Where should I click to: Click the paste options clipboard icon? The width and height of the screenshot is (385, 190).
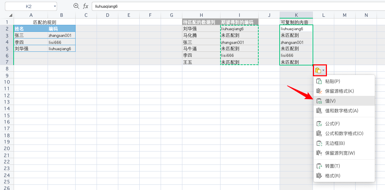pos(318,70)
